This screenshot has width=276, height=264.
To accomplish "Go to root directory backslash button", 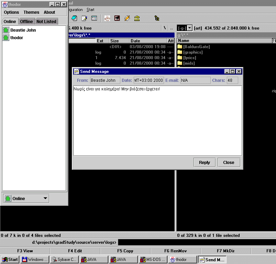I will tap(165, 28).
